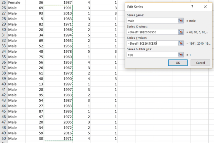Screen dimensions: 214x143
Task: Click the Series name text field
Action: [152, 21]
